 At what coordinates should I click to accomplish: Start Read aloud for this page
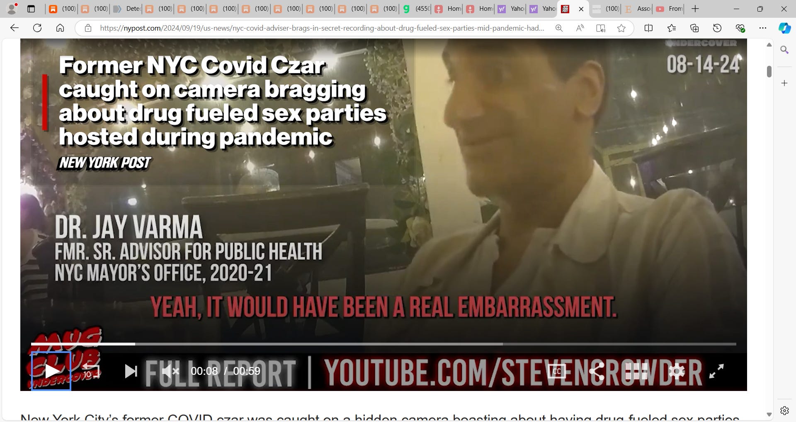pyautogui.click(x=580, y=28)
